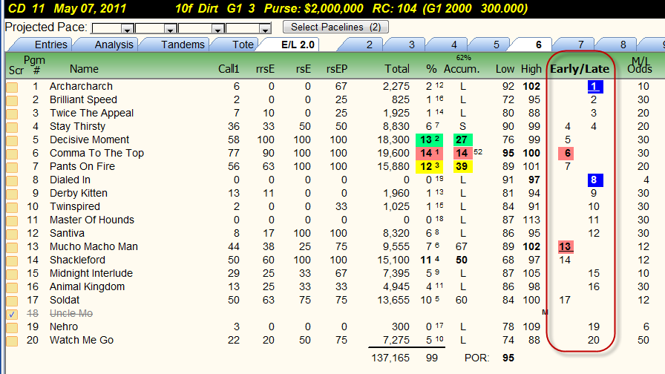665x374 pixels.
Task: Toggle scratch checkbox for Brilliant Speed
Action: click(12, 100)
